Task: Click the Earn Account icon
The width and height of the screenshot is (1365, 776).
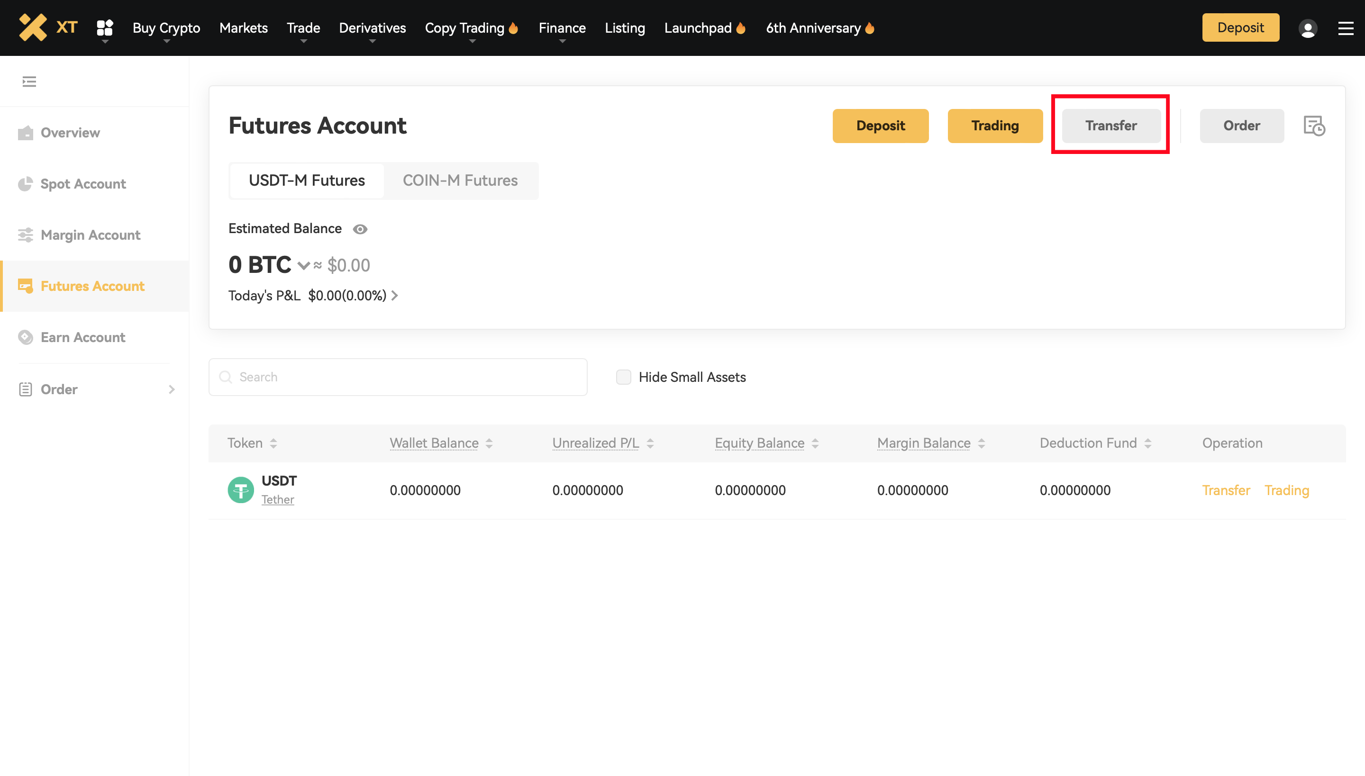Action: [x=25, y=337]
